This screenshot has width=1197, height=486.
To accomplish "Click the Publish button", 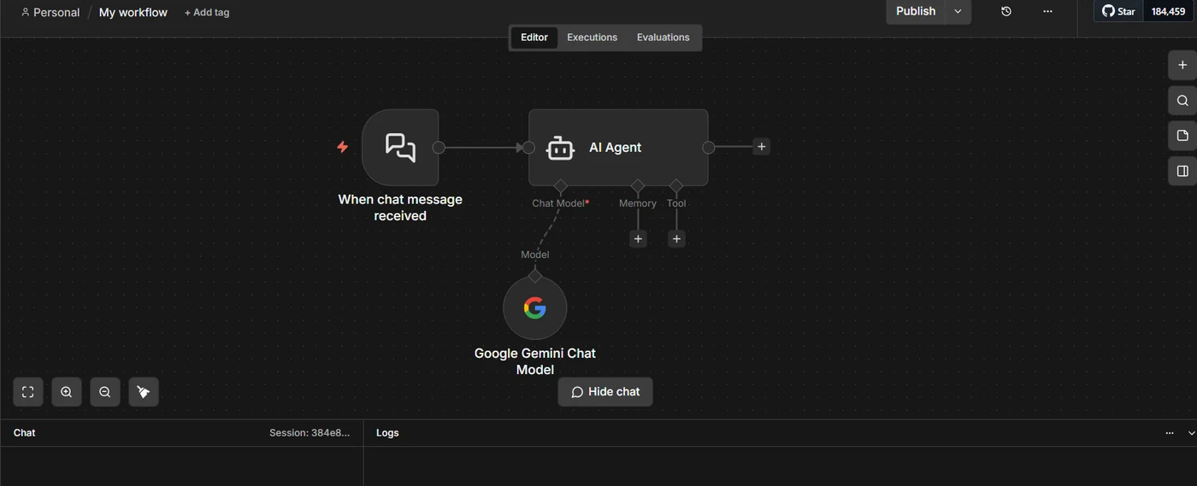I will [916, 11].
